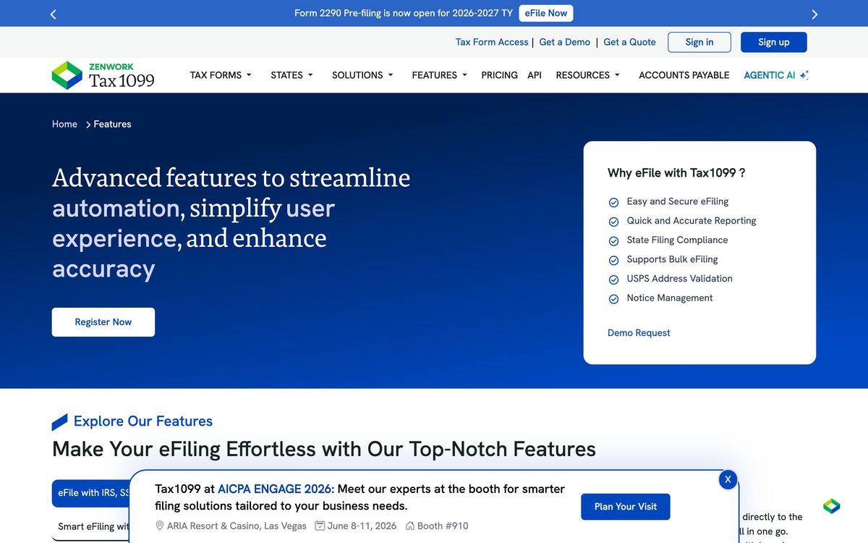Click the 'Why eFile with Tax1099 ?' heading
868x543 pixels.
pyautogui.click(x=676, y=173)
